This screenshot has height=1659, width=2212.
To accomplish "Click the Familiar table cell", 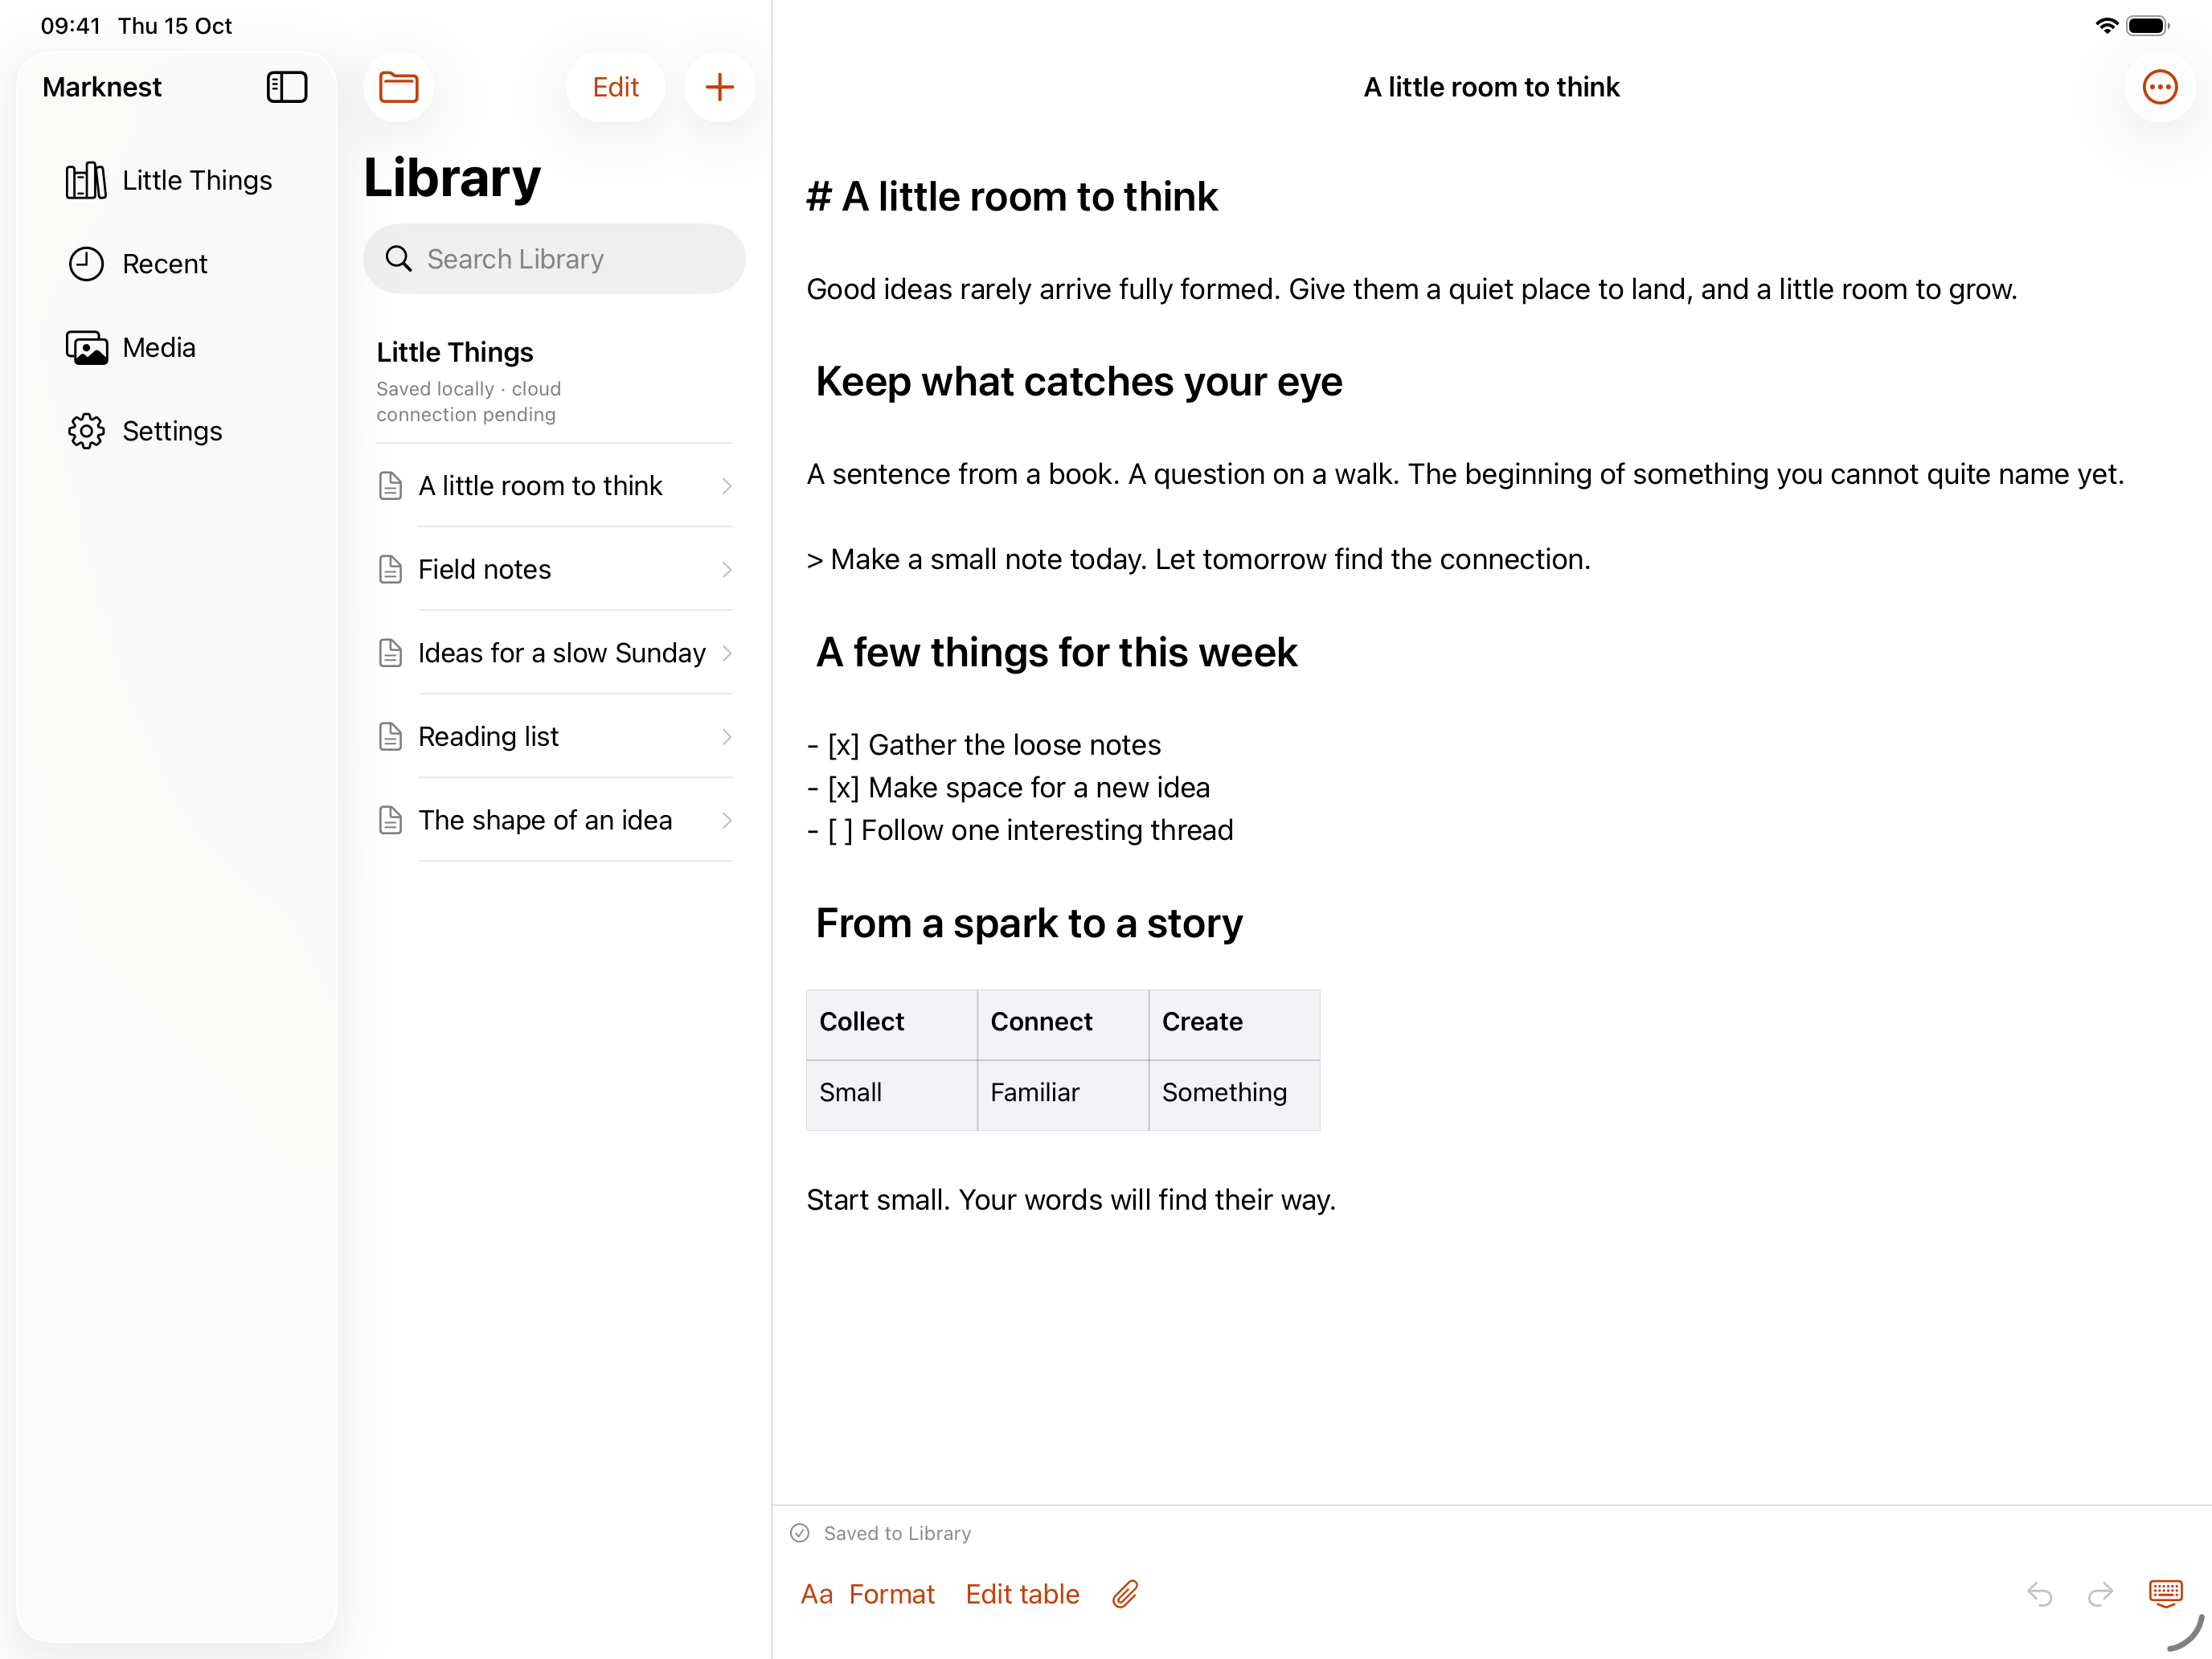I will point(1063,1095).
